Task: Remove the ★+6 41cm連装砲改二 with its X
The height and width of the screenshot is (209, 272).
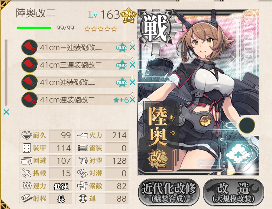Action: coord(132,100)
